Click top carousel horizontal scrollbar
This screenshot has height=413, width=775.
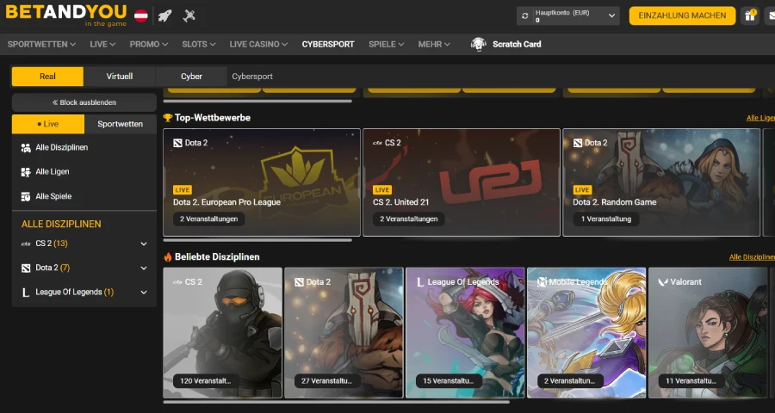[x=257, y=102]
